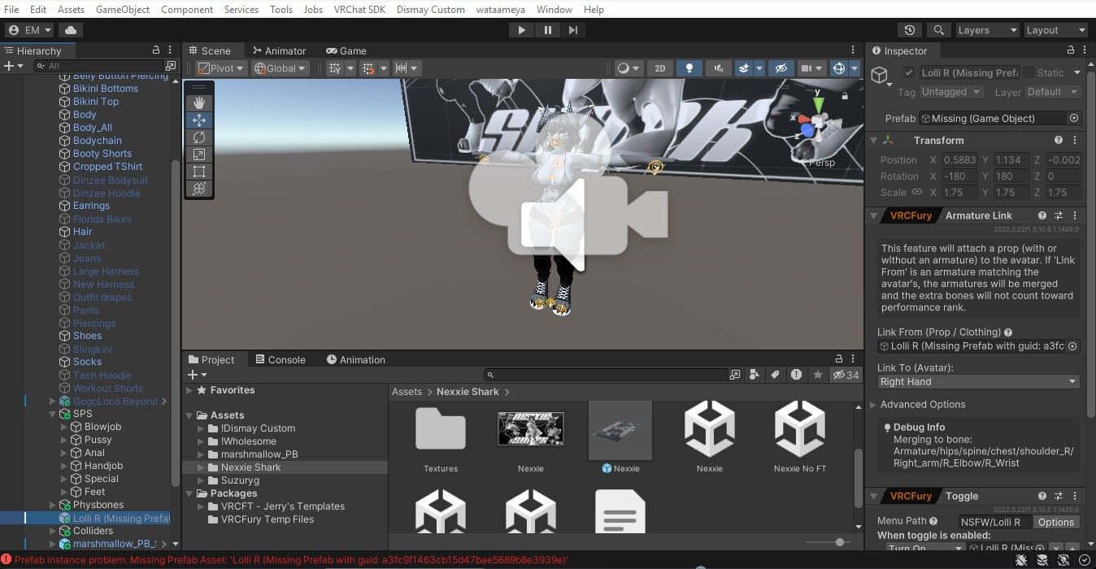Open the EM account dropdown
This screenshot has width=1096, height=569.
pyautogui.click(x=30, y=30)
